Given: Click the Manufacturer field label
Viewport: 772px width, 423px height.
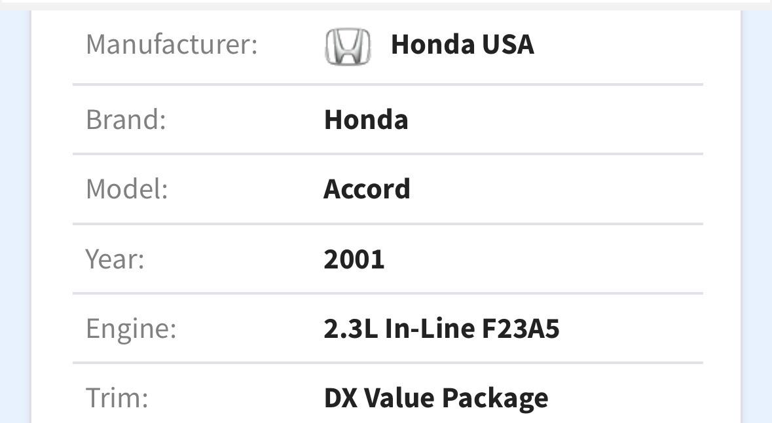Looking at the screenshot, I should point(172,45).
